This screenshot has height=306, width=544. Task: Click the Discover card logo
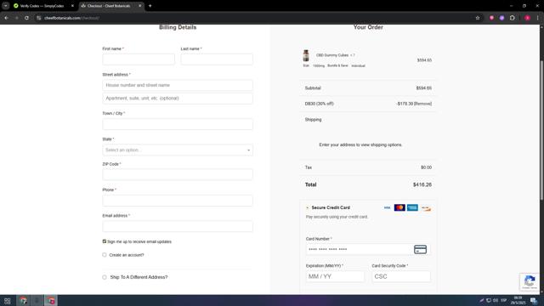pyautogui.click(x=426, y=208)
